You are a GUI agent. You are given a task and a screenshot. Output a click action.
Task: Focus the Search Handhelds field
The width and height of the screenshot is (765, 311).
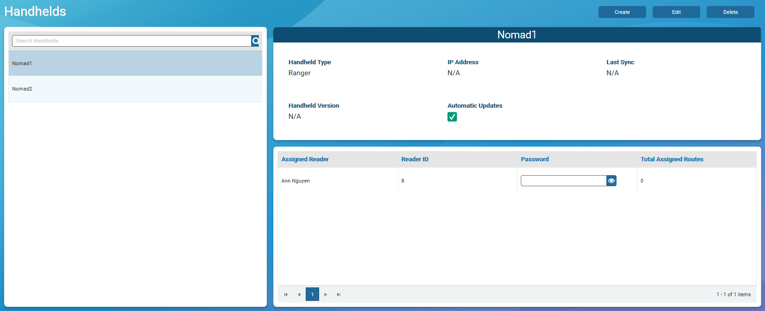click(131, 41)
